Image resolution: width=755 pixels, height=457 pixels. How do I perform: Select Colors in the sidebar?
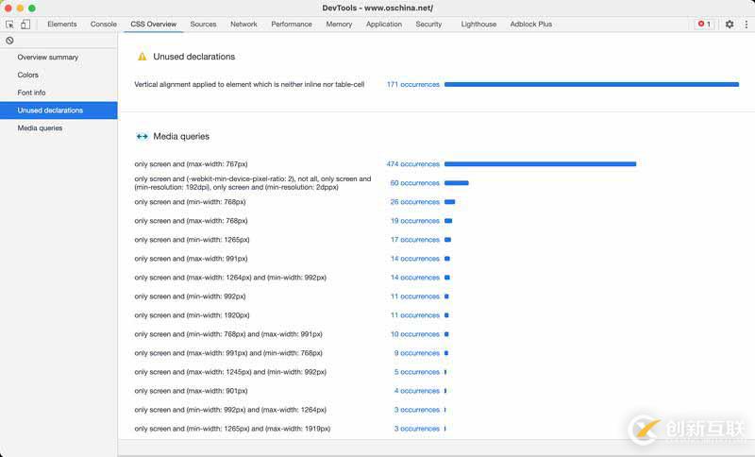coord(59,76)
